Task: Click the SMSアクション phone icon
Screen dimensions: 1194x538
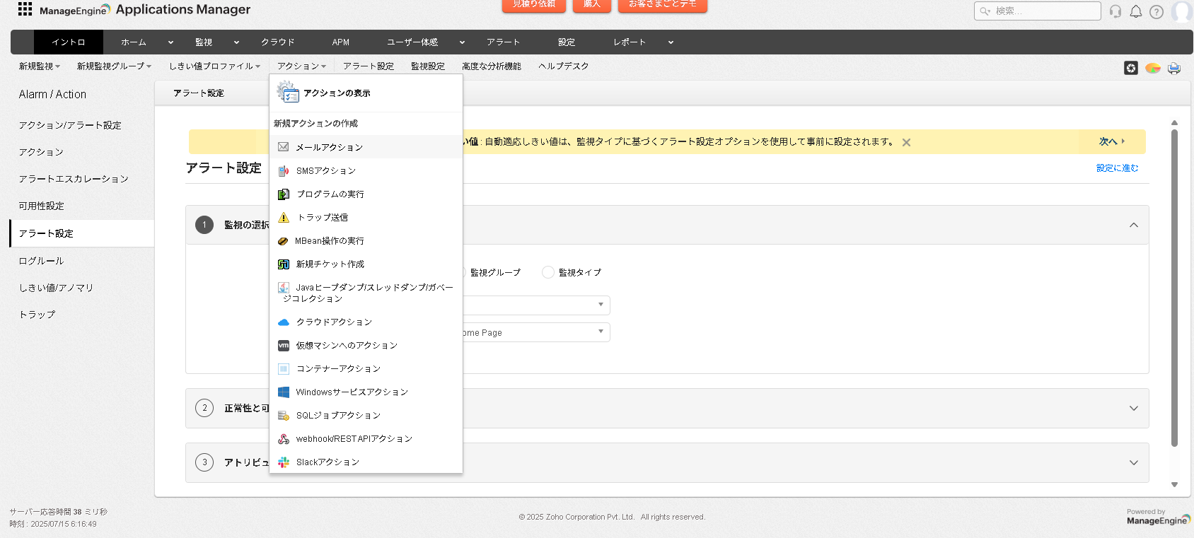Action: click(x=283, y=170)
